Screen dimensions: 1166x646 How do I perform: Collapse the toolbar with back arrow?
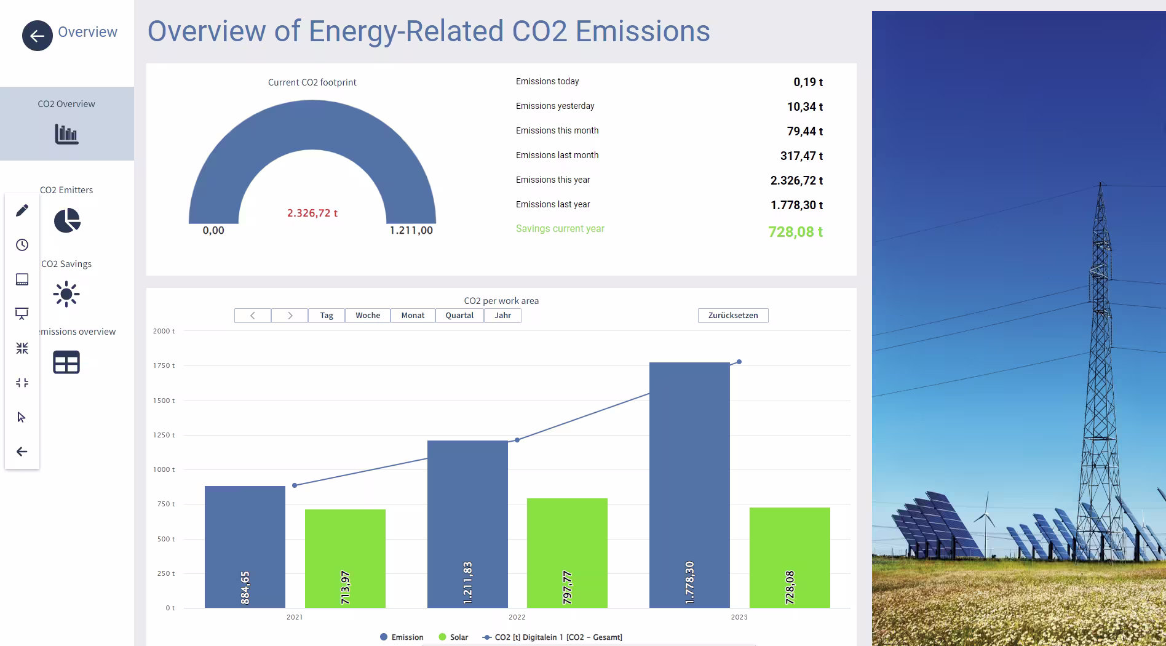22,451
